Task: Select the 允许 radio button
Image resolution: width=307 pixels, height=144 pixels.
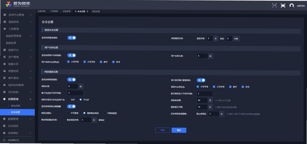Action: pyautogui.click(x=68, y=100)
